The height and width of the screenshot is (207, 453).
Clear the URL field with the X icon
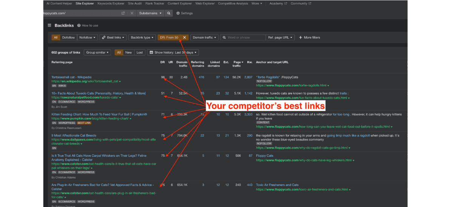pos(132,13)
